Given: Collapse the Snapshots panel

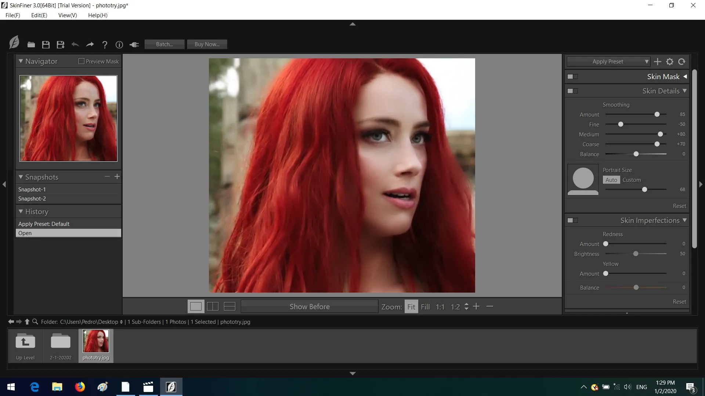Looking at the screenshot, I should [21, 177].
